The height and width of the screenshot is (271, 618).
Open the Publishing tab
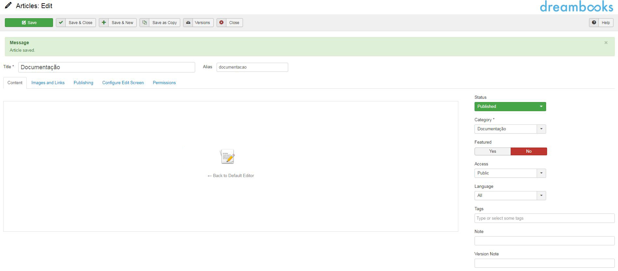[83, 83]
